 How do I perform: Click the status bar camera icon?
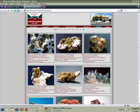[x=128, y=106]
